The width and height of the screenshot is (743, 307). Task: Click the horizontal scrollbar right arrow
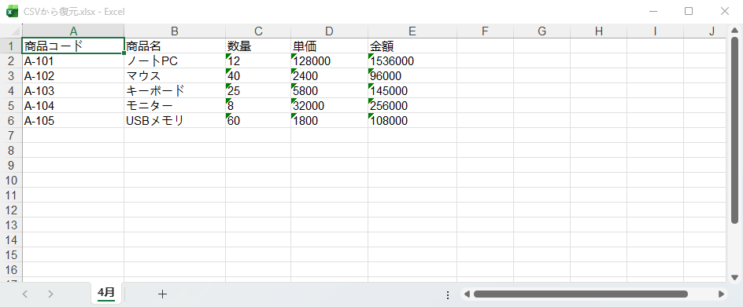click(x=721, y=294)
